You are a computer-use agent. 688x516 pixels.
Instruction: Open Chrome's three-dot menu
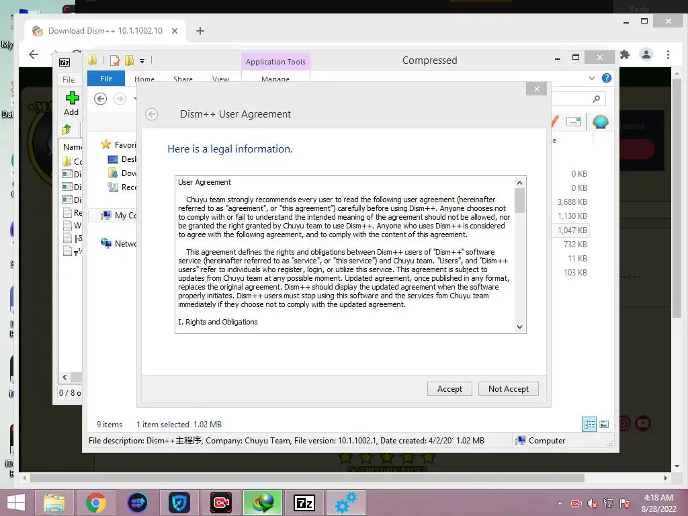[668, 55]
